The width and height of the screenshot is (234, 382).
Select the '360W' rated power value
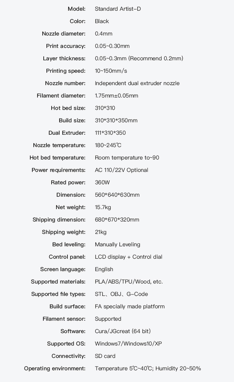click(x=102, y=183)
